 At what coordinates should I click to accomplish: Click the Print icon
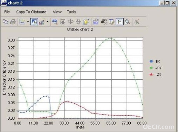coord(13,22)
